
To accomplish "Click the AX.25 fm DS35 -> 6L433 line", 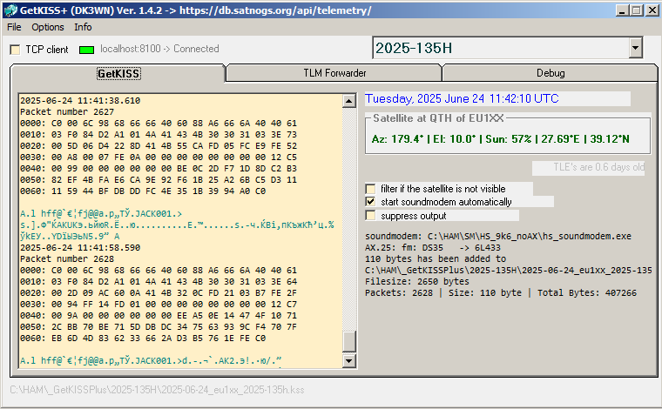I will (433, 247).
